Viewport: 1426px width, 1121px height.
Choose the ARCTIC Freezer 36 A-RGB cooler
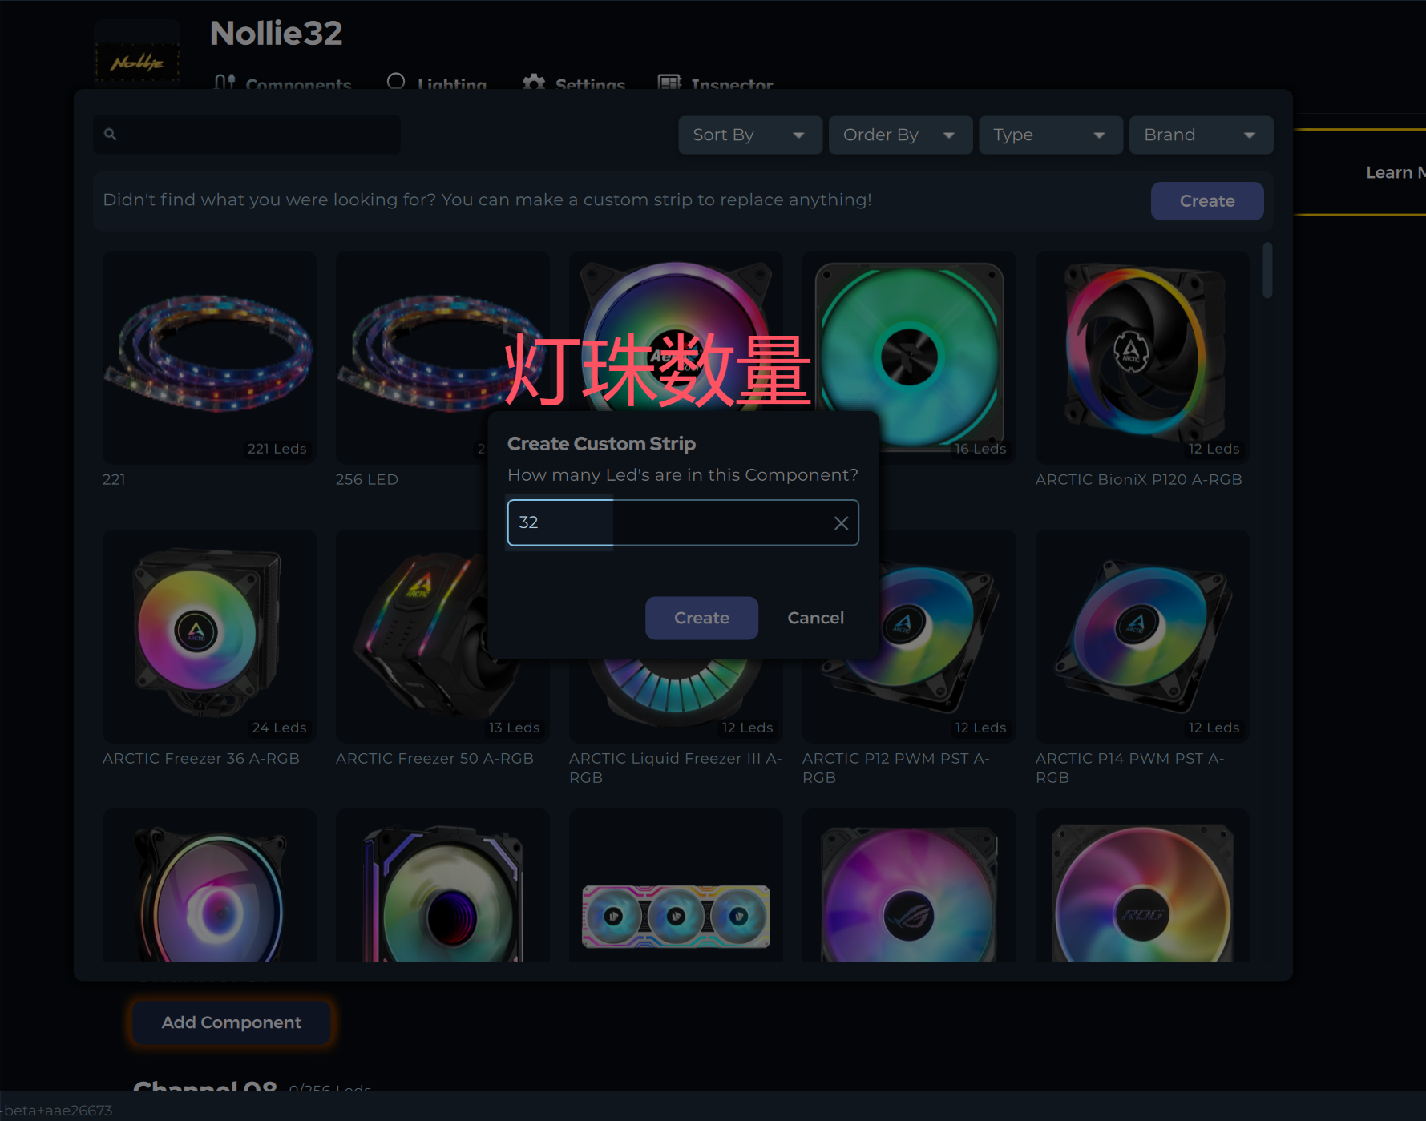pos(209,636)
